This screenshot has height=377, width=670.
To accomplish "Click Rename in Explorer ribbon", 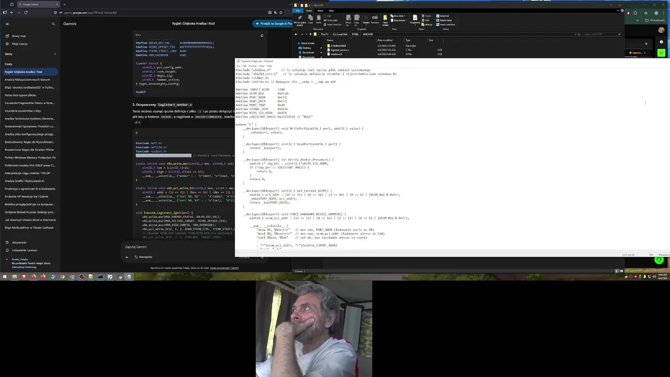I will tap(375, 20).
